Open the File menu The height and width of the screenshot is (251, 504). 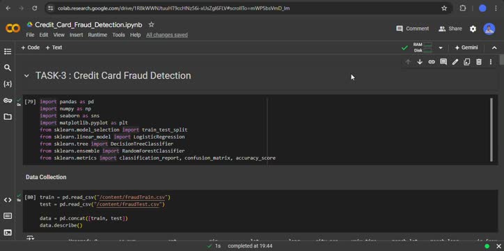(30, 35)
